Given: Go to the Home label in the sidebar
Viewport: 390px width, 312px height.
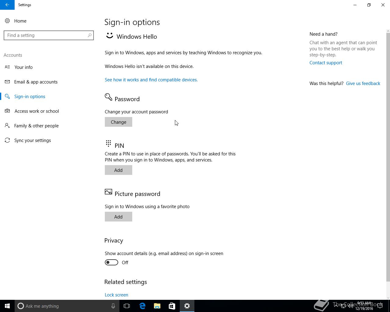Looking at the screenshot, I should point(20,21).
